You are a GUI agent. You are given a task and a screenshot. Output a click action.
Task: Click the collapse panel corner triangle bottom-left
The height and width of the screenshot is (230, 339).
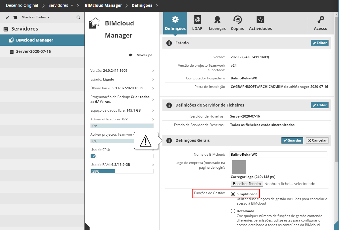87,226
